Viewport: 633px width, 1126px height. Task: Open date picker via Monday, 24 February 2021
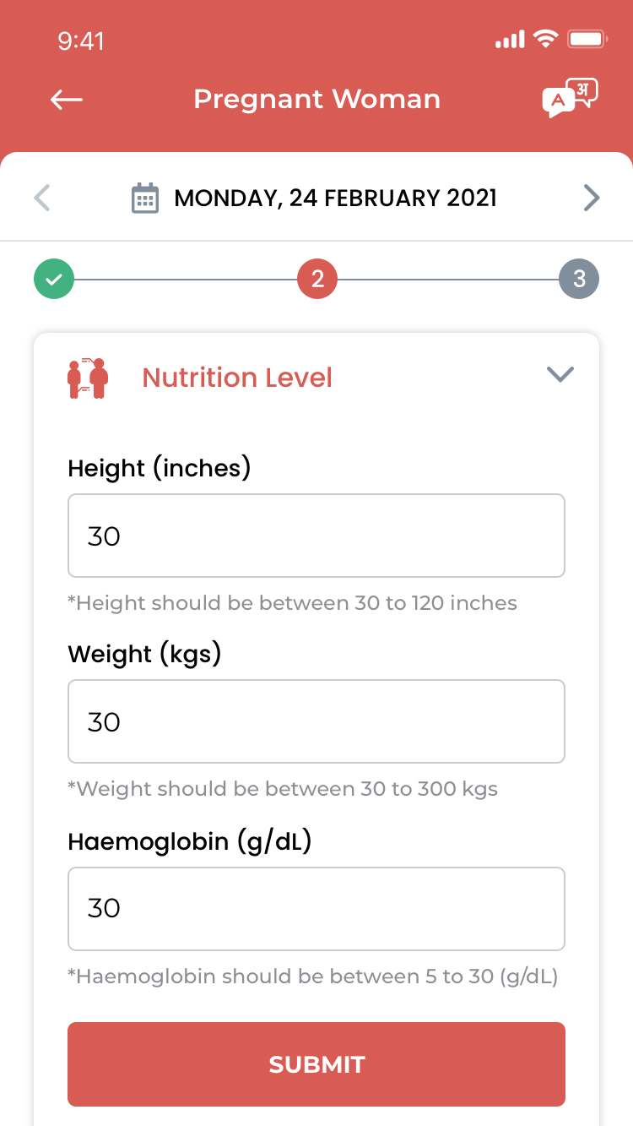[335, 199]
